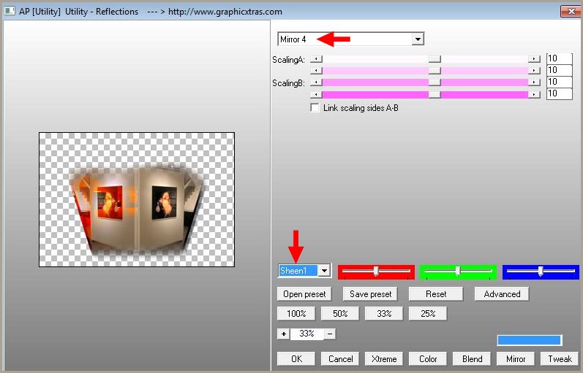The image size is (583, 373).
Task: Click the plugin icon in title bar
Action: (10, 12)
